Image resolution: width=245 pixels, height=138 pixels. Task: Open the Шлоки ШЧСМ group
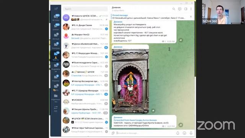point(85,74)
